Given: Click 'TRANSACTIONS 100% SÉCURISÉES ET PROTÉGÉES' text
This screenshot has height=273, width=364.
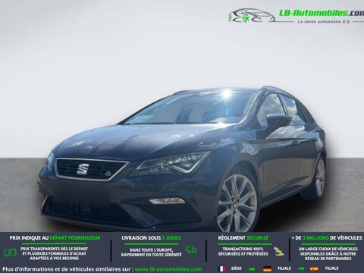Looking at the screenshot, I should click(243, 251).
